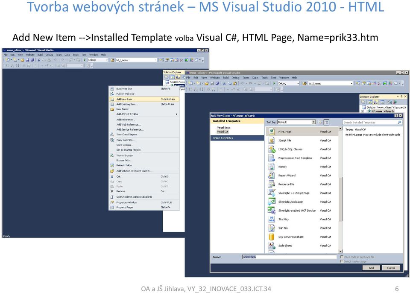
Task: Click Paste icon in toolbar above Add New Item dialog
Action: pyautogui.click(x=234, y=83)
